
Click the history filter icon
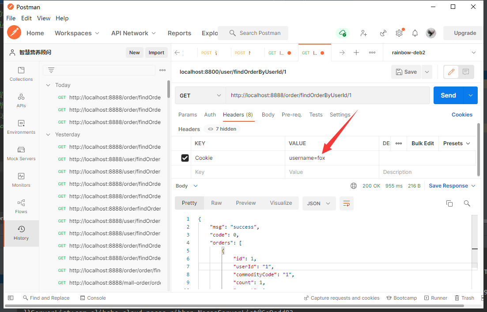(x=51, y=70)
